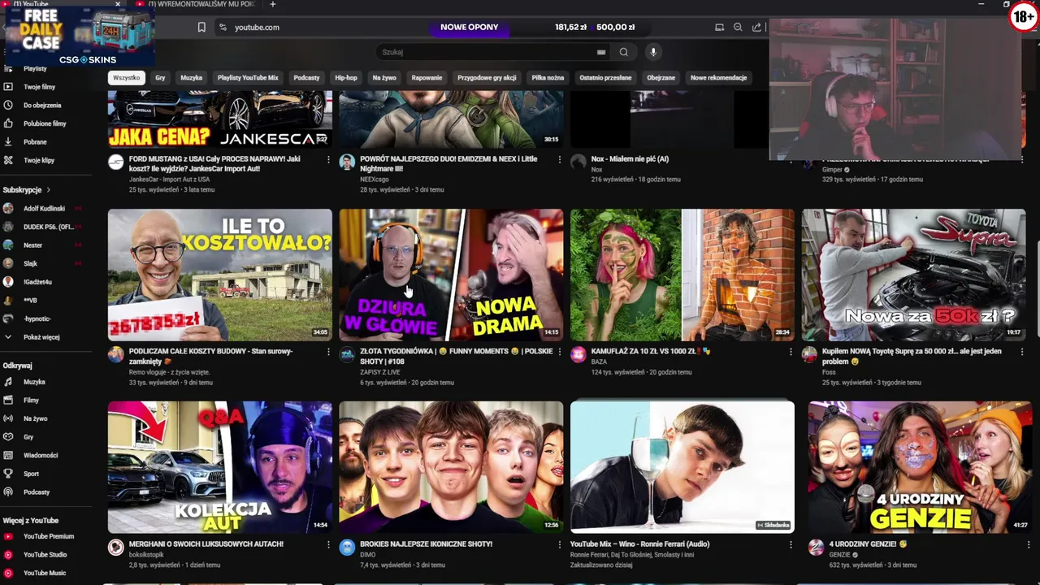Open site settings icon beside youtube.com
The width and height of the screenshot is (1040, 585).
click(x=223, y=27)
